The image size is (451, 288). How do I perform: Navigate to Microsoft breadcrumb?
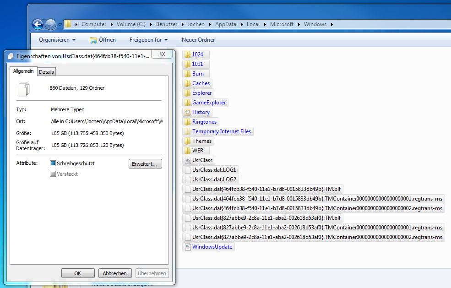pos(282,24)
